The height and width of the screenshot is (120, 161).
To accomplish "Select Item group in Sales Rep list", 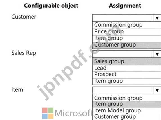I will 127,81.
